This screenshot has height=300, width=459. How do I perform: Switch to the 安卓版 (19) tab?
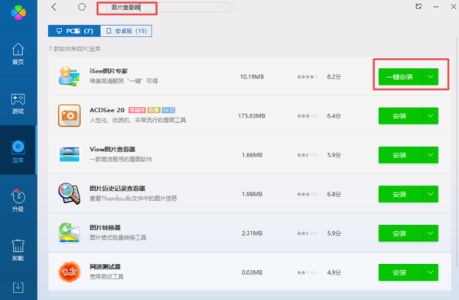tap(126, 31)
